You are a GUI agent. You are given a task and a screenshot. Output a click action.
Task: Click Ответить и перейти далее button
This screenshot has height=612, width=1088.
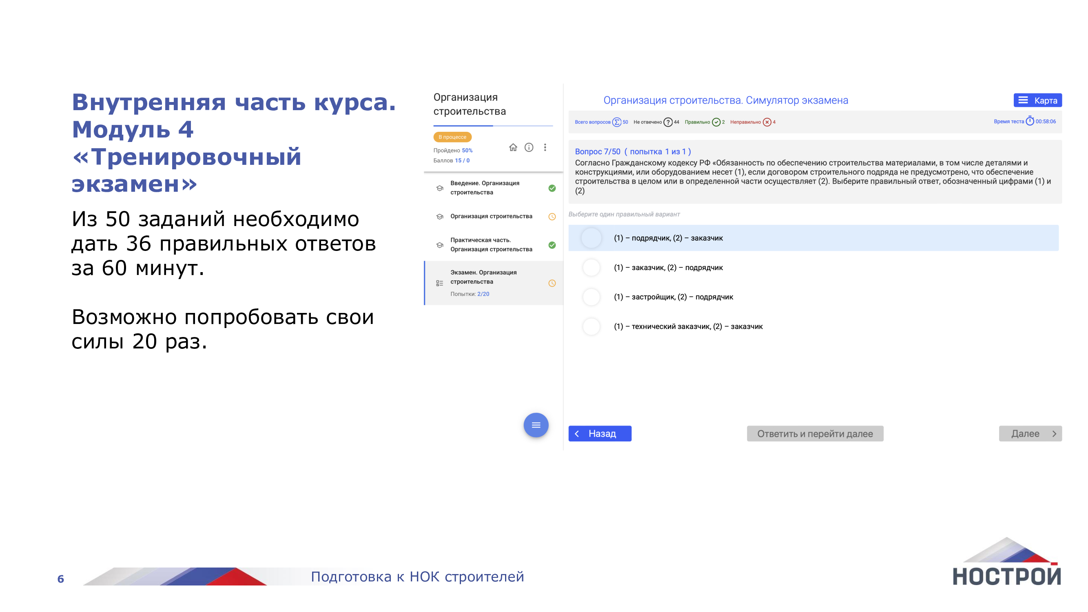815,433
